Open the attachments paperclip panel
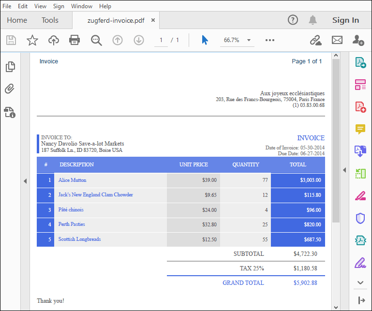Screen dimensions: 372x311 point(10,89)
